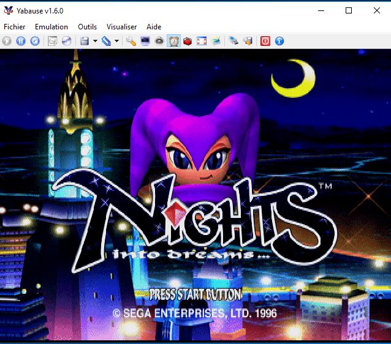Click the PRESS START BUTTON text
This screenshot has height=344, width=391.
point(195,294)
